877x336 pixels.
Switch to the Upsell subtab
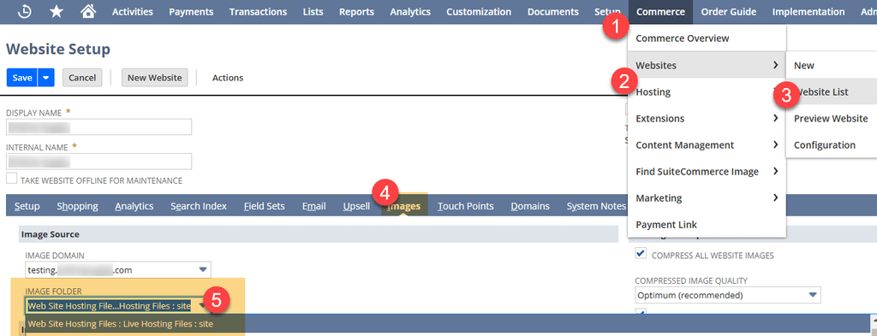[x=356, y=206]
